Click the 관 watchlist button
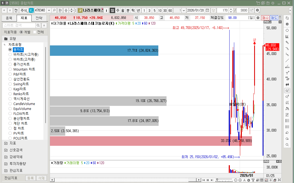The image size is (294, 183). tap(60, 10)
